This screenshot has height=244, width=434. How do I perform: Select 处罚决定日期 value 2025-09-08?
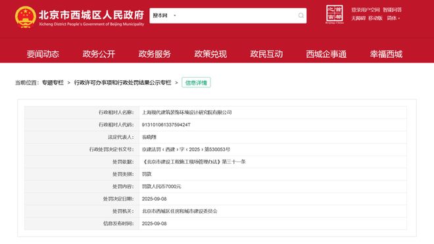click(154, 199)
